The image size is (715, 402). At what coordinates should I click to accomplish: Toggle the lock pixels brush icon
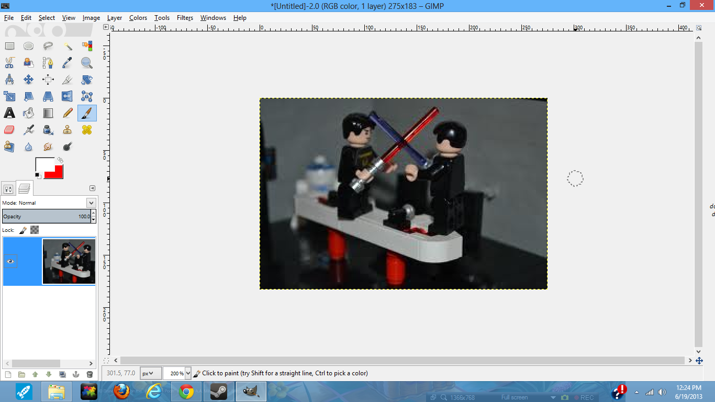[23, 230]
